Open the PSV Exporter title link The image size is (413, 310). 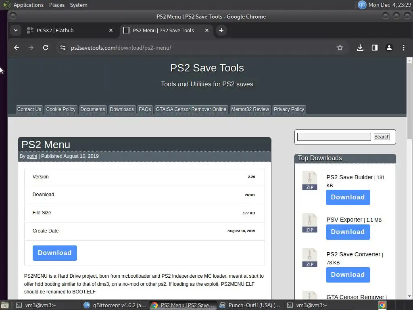point(344,220)
